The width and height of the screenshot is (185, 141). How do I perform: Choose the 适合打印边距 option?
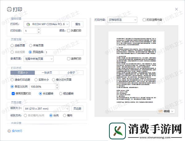click(x=12, y=80)
